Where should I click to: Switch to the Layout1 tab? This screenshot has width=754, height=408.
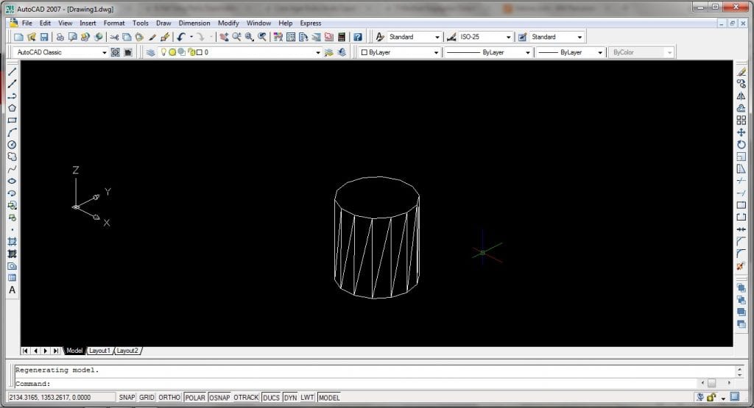pos(99,351)
